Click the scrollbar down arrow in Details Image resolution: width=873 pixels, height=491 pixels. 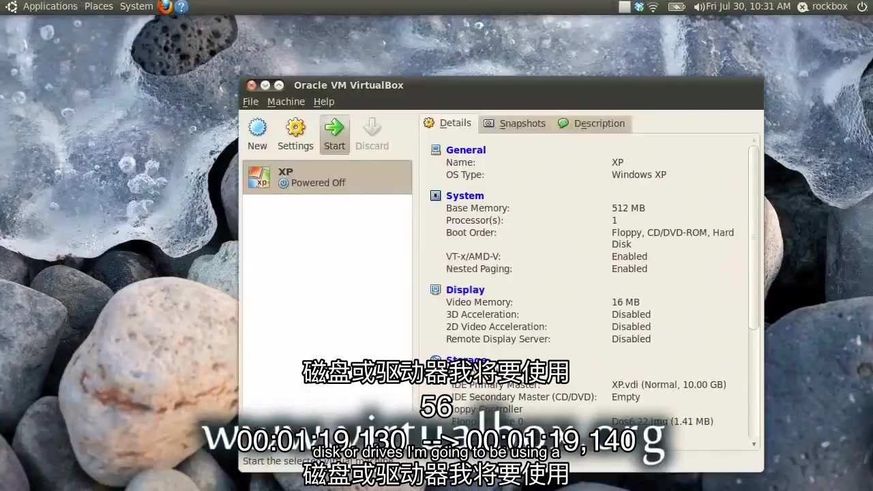(x=754, y=444)
